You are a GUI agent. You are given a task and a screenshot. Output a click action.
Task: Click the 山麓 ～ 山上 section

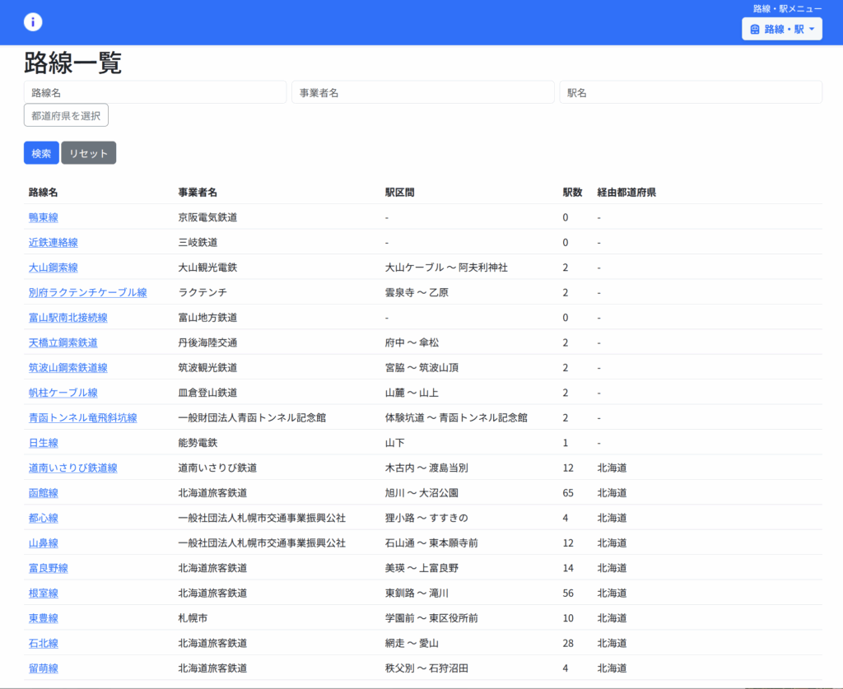click(412, 393)
